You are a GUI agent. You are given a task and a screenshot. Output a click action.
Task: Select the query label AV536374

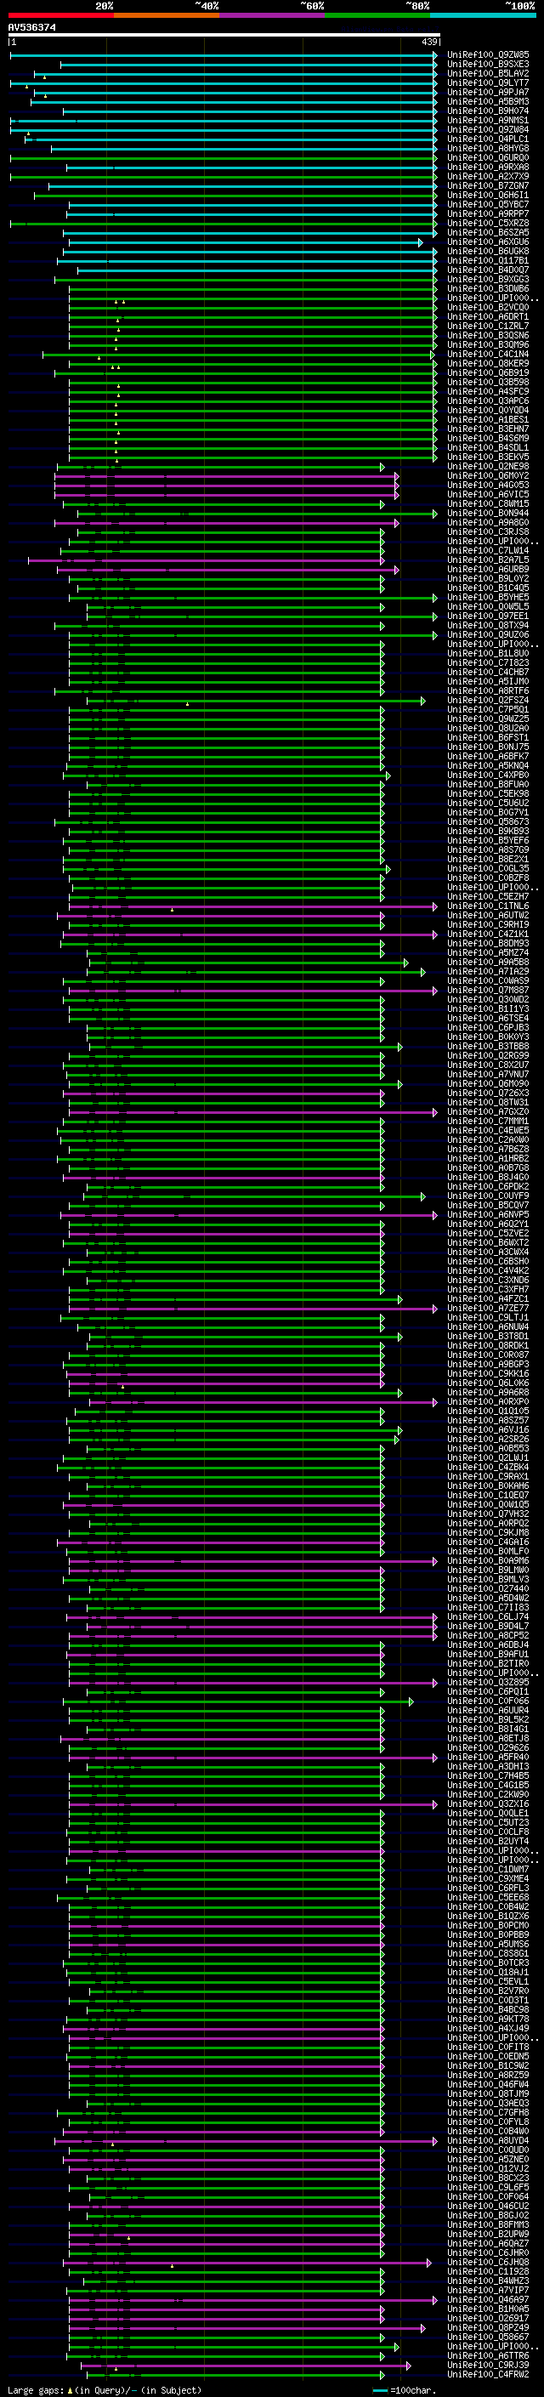[31, 28]
